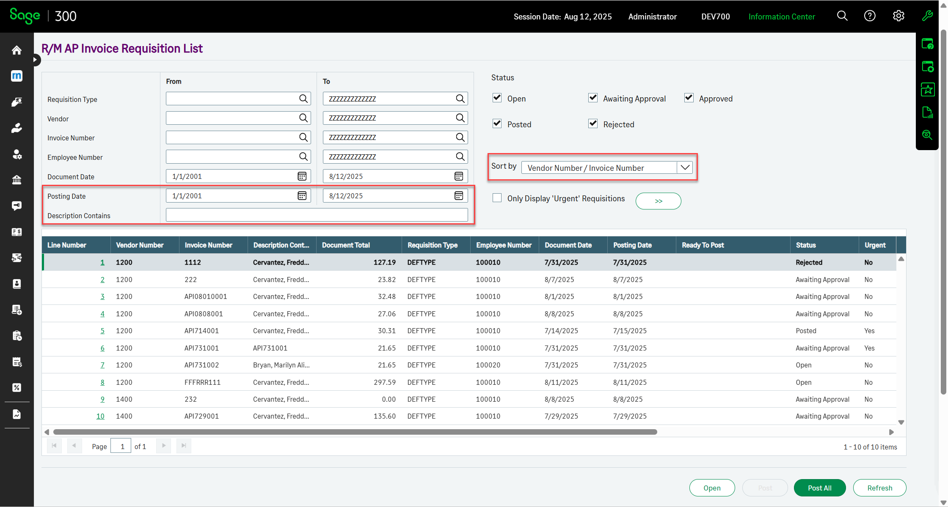This screenshot has height=507, width=948.
Task: Open the settings gear icon
Action: [x=898, y=16]
